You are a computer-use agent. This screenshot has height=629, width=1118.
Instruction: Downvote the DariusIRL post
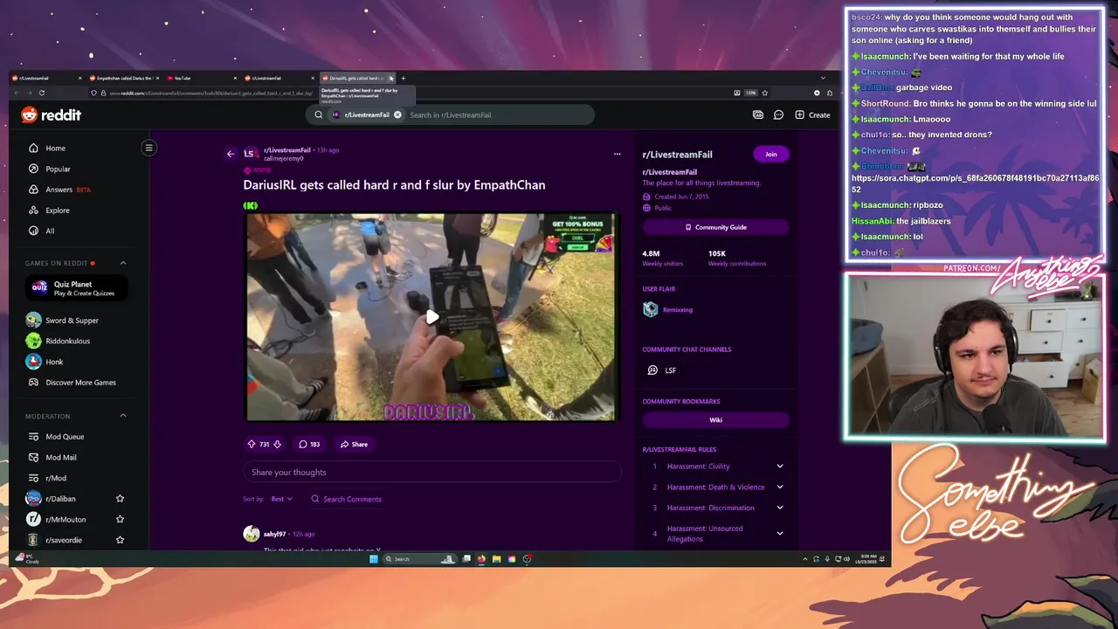[x=278, y=445]
